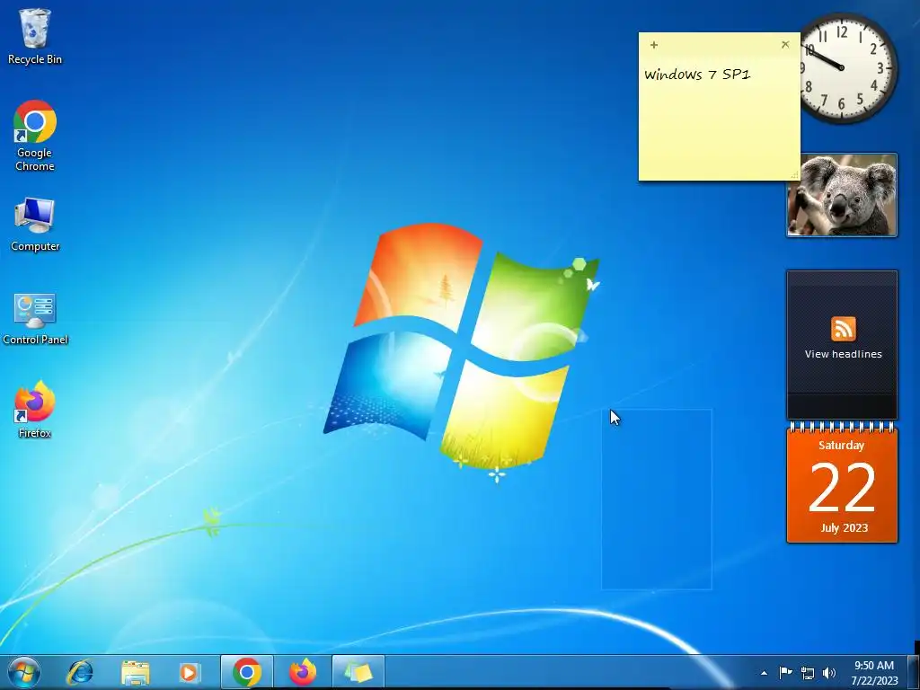Viewport: 920px width, 690px height.
Task: Launch Internet Explorer from the taskbar
Action: pyautogui.click(x=79, y=672)
